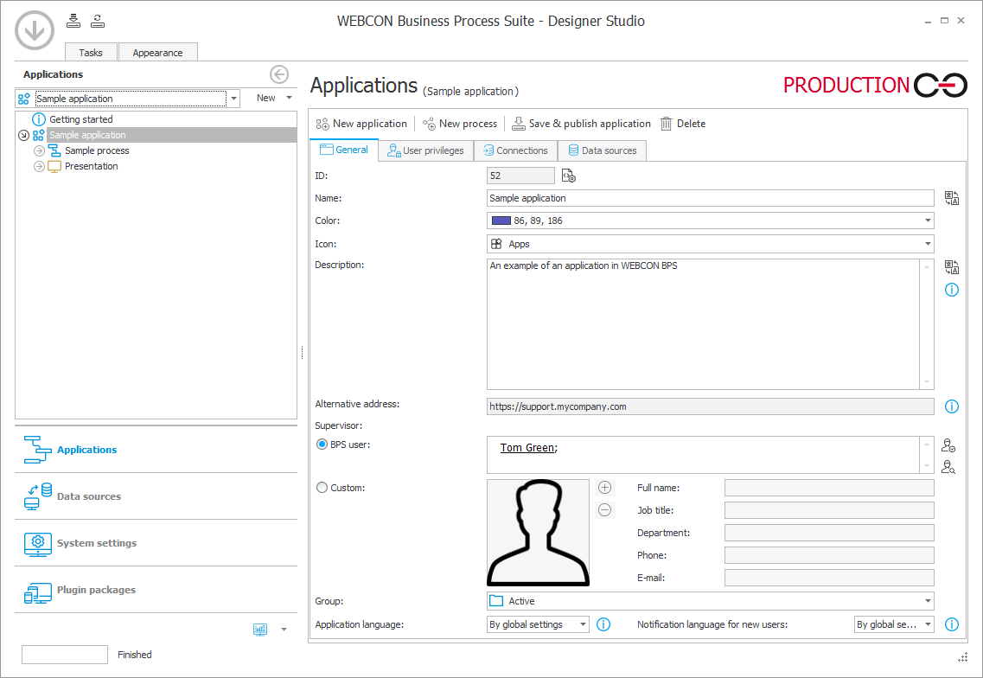Screen dimensions: 983x678
Task: Click the Description text area
Action: (x=704, y=324)
